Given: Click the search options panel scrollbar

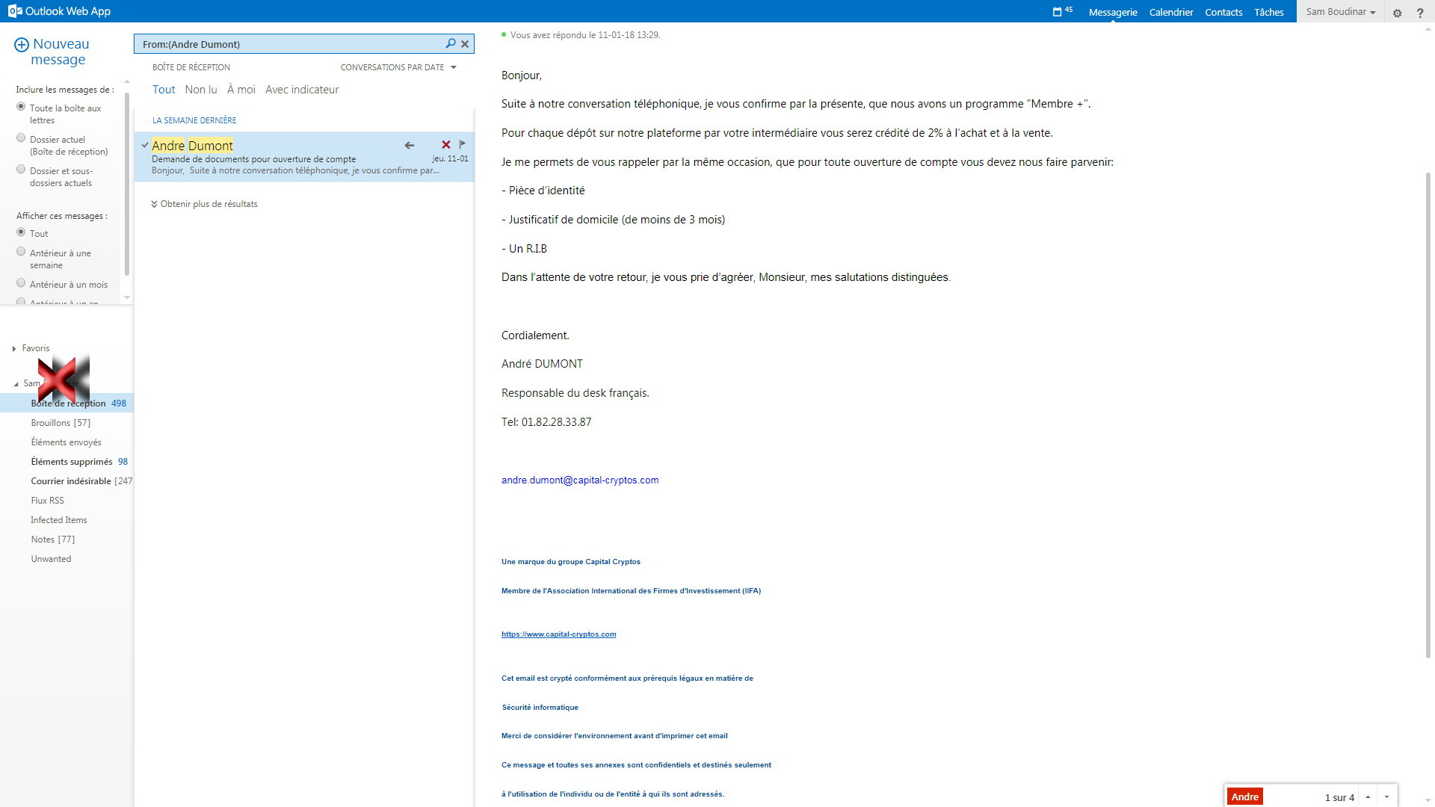Looking at the screenshot, I should click(x=127, y=184).
